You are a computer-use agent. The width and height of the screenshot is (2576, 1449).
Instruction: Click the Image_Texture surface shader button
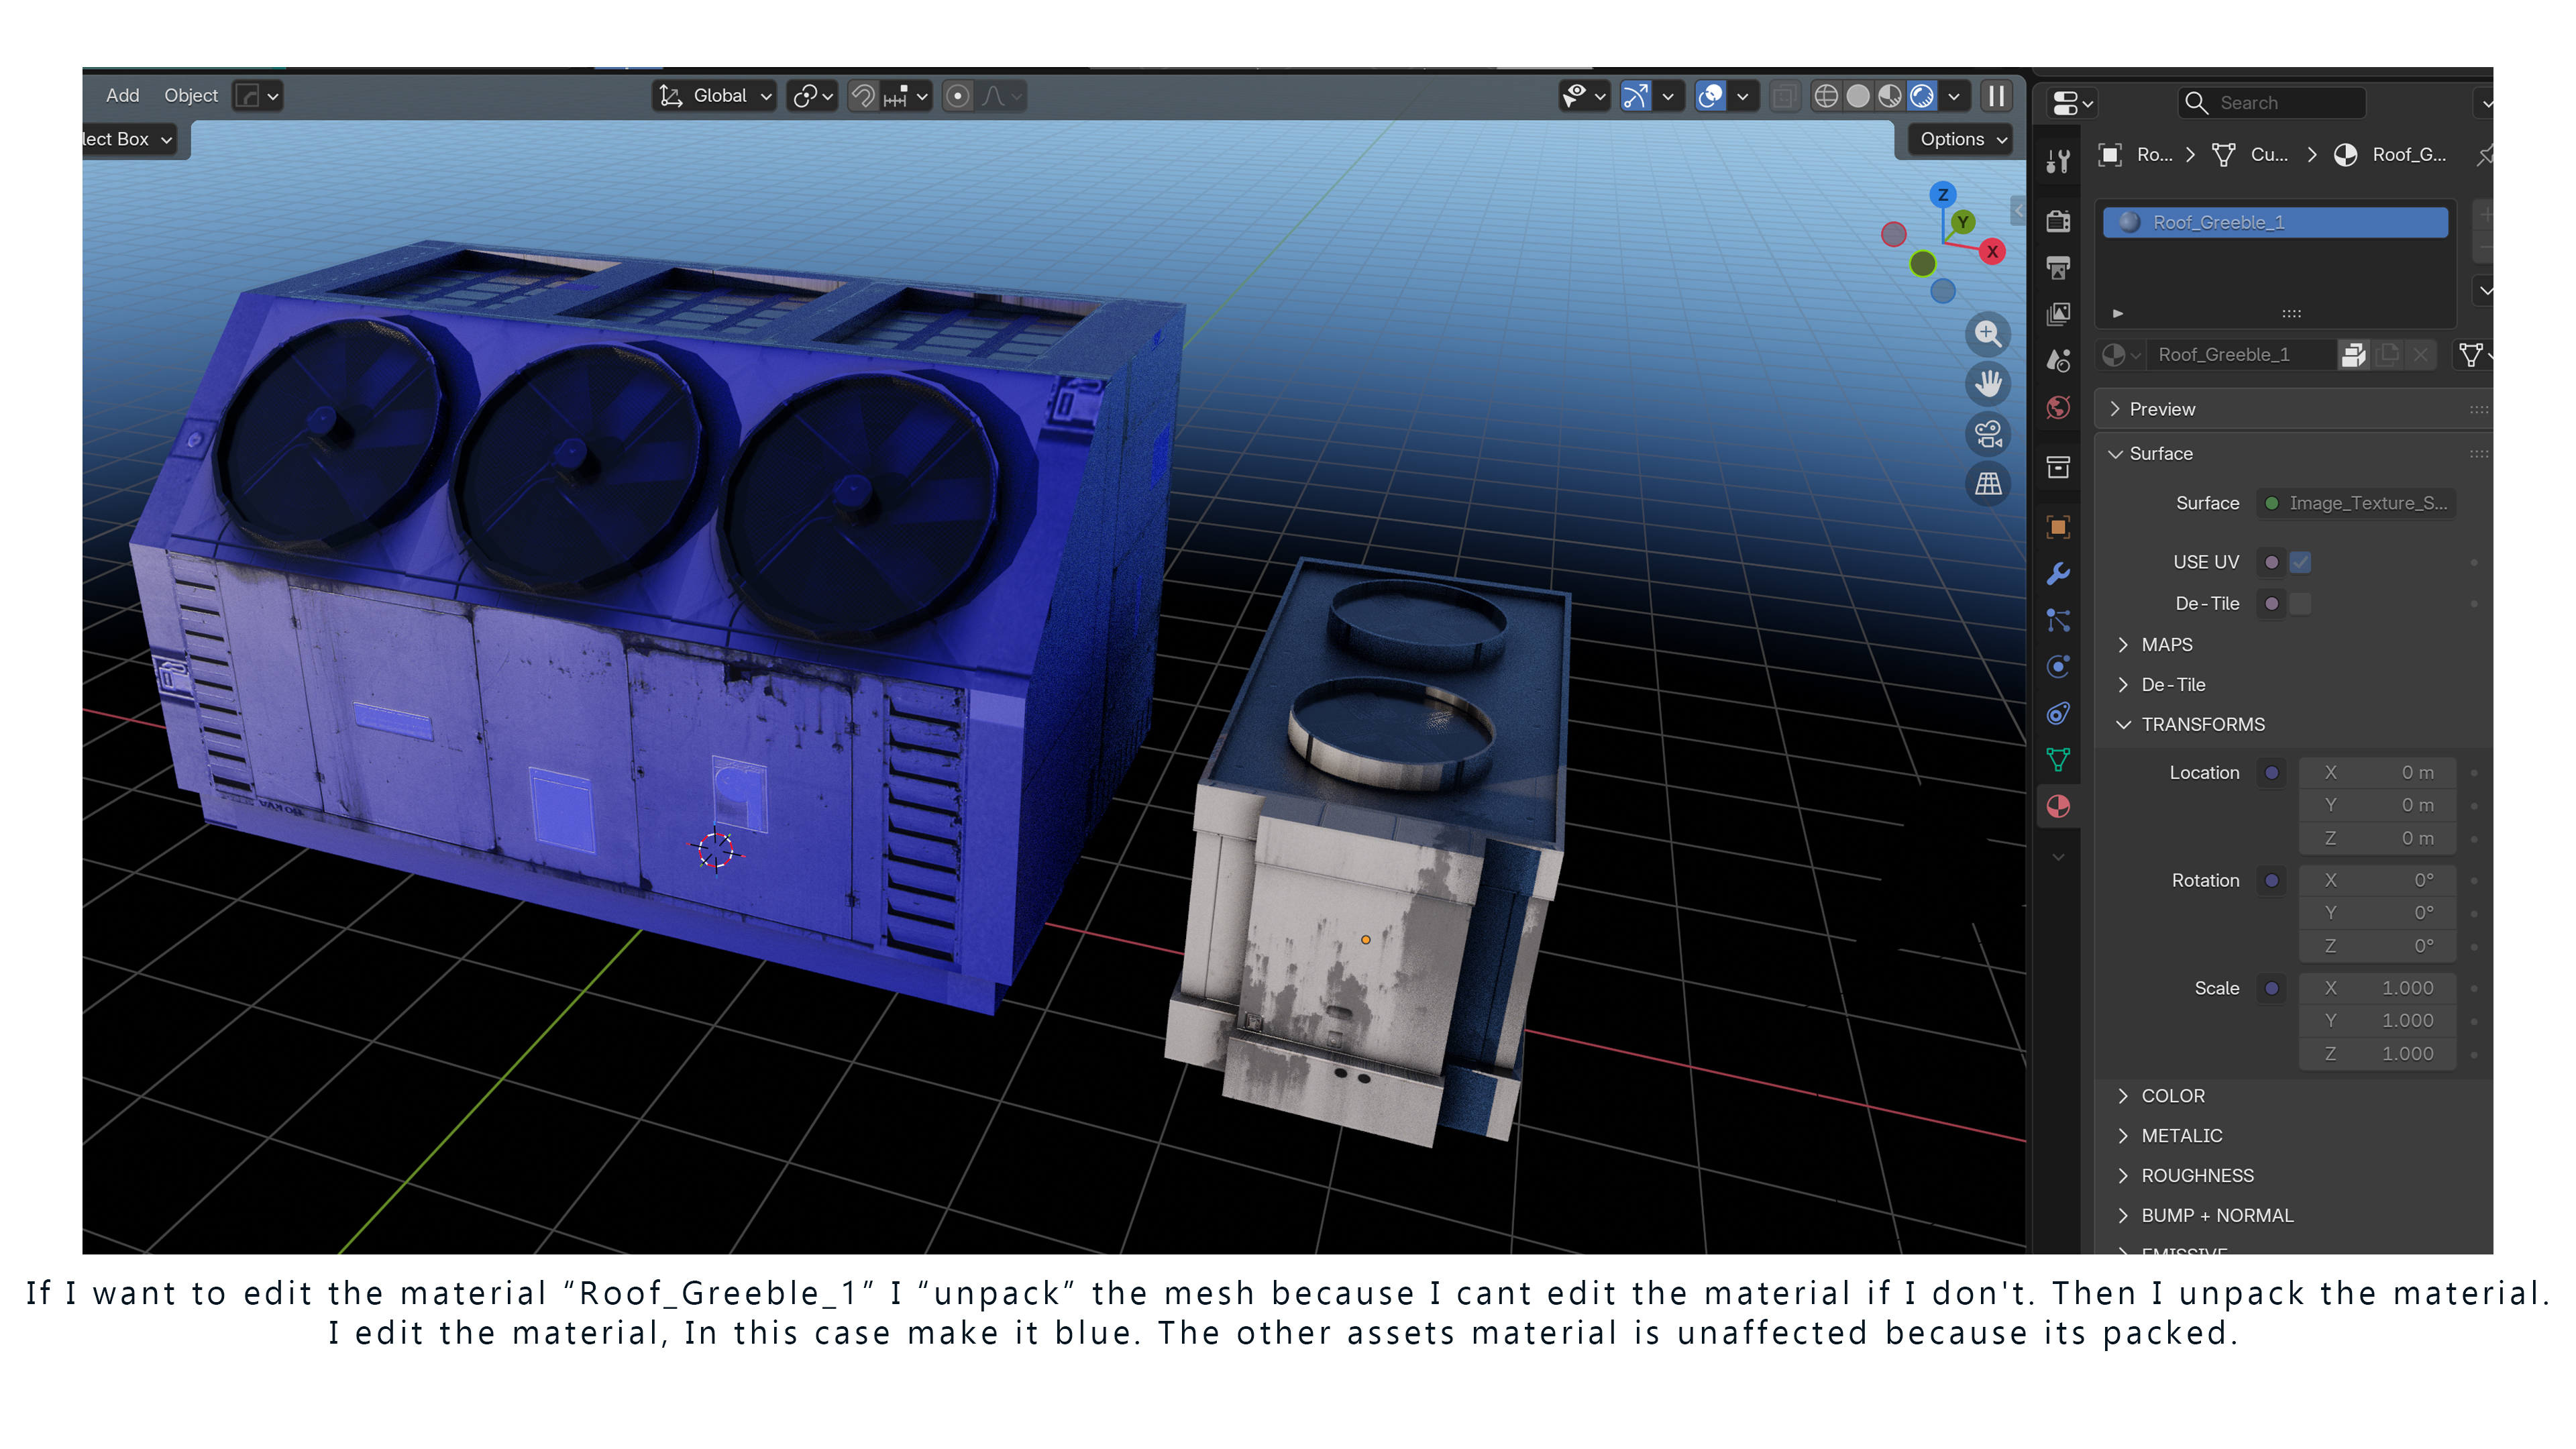[x=2356, y=503]
